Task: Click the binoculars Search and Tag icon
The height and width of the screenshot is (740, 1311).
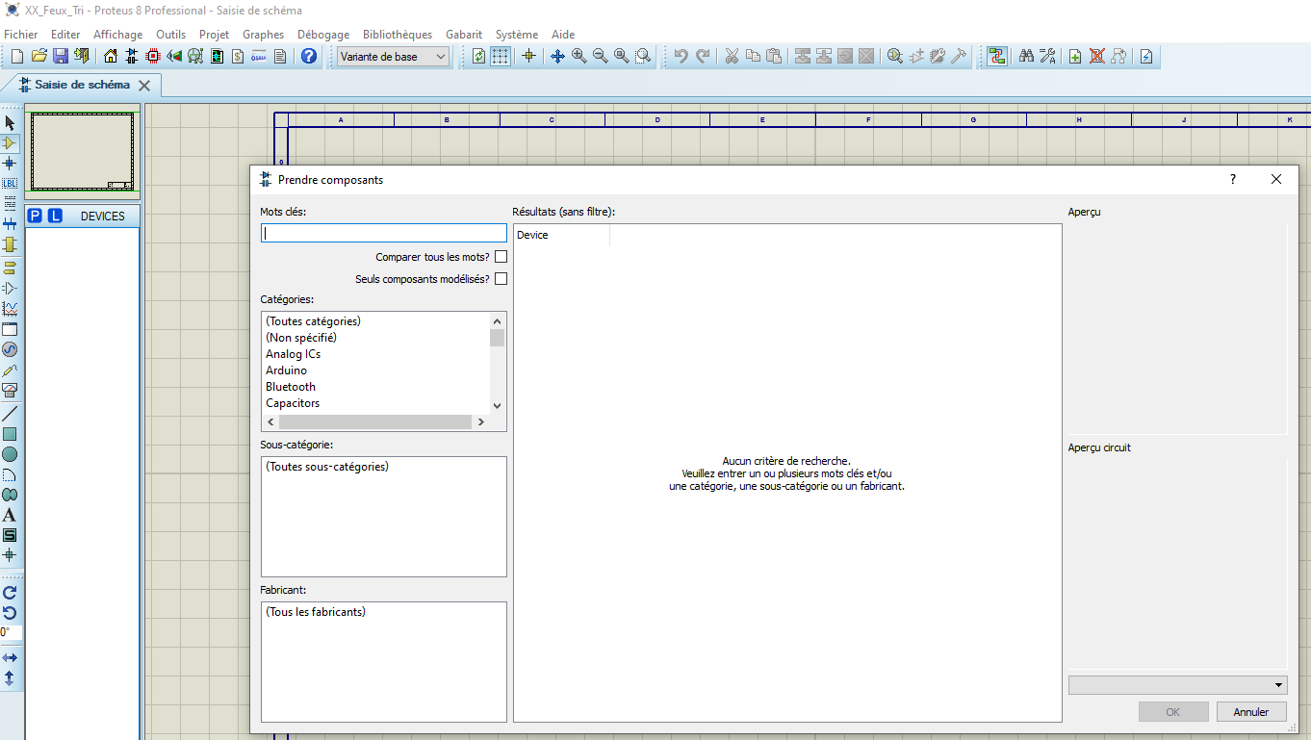Action: [x=1026, y=57]
